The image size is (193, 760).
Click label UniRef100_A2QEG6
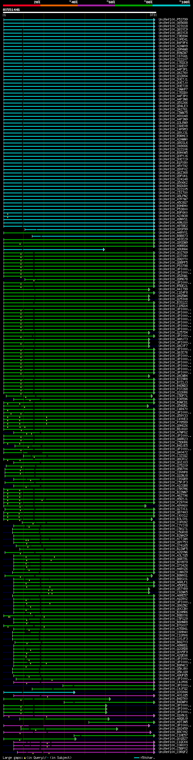173,655
